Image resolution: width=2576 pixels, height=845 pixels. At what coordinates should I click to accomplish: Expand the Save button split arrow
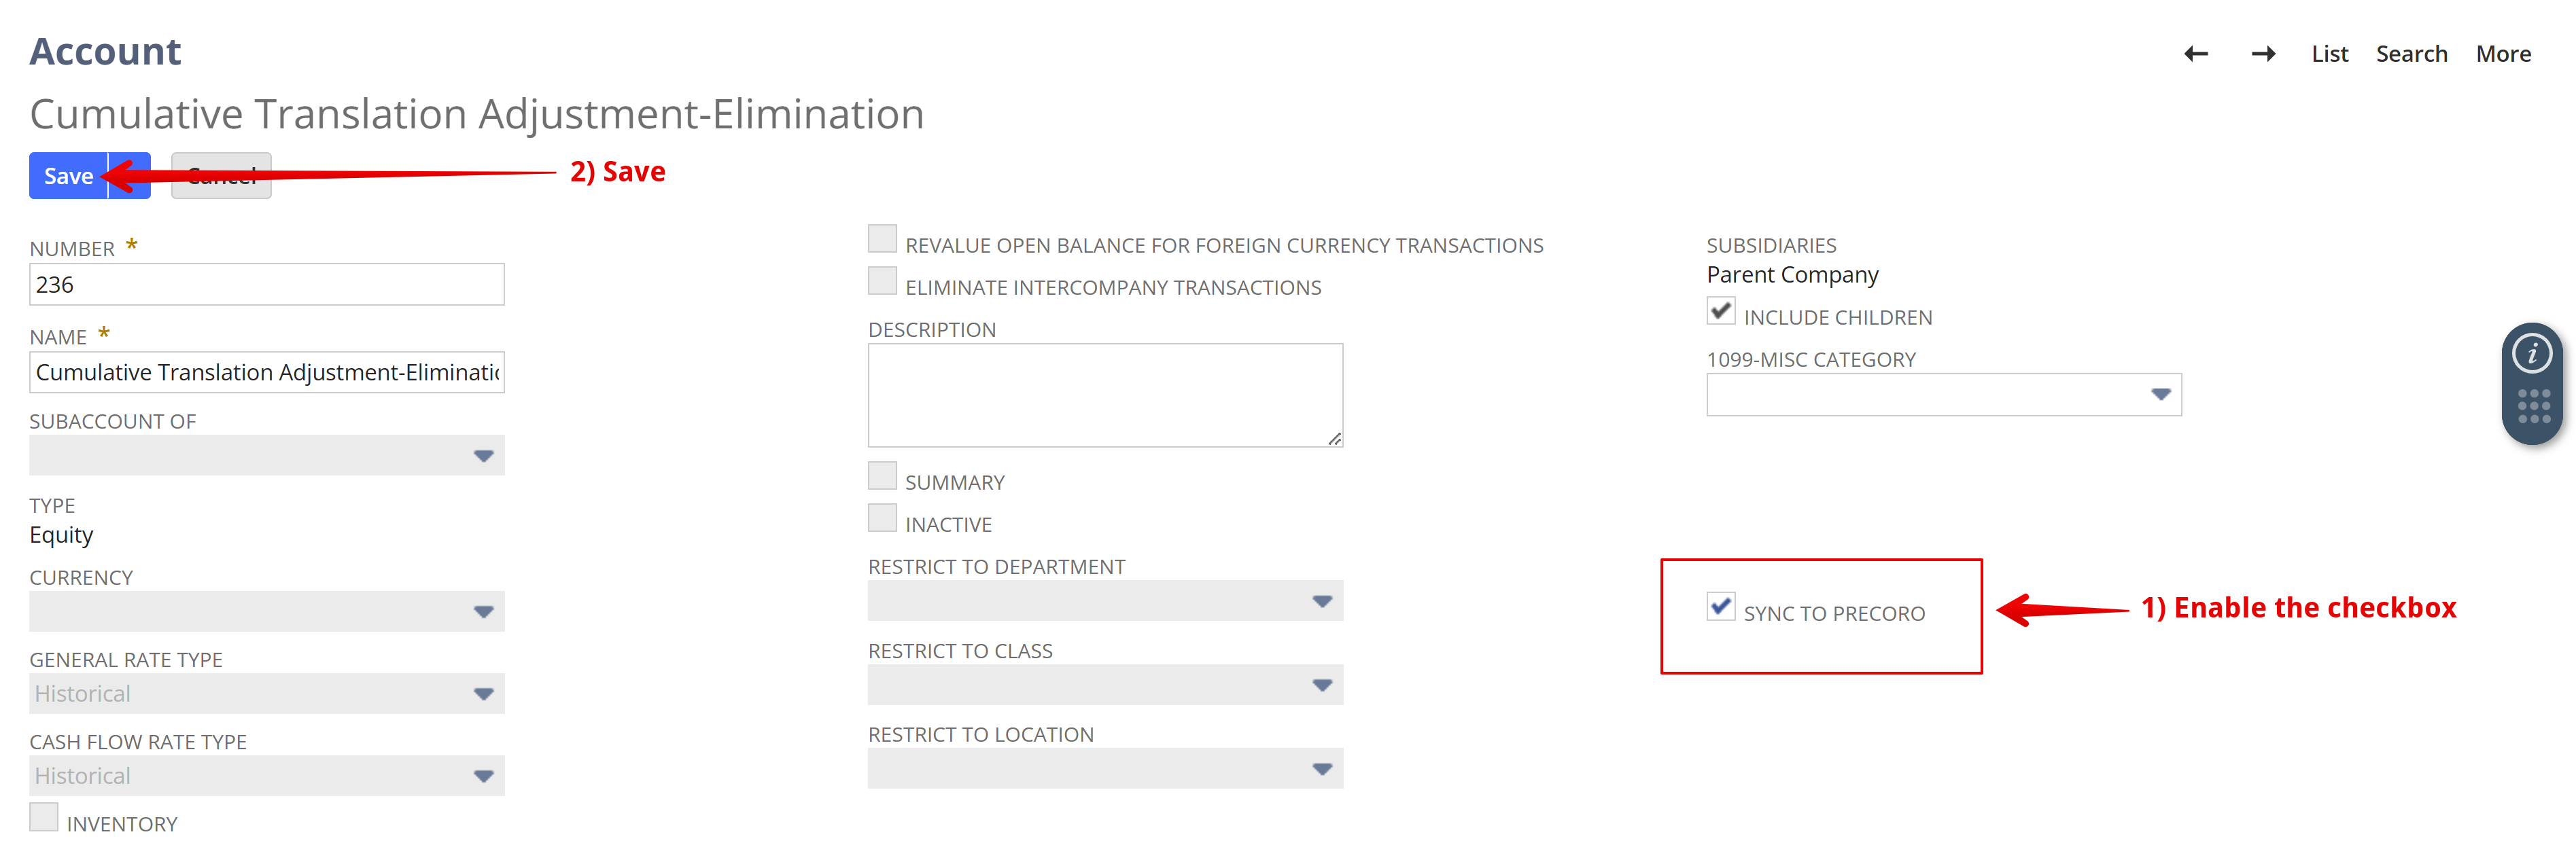[x=130, y=176]
